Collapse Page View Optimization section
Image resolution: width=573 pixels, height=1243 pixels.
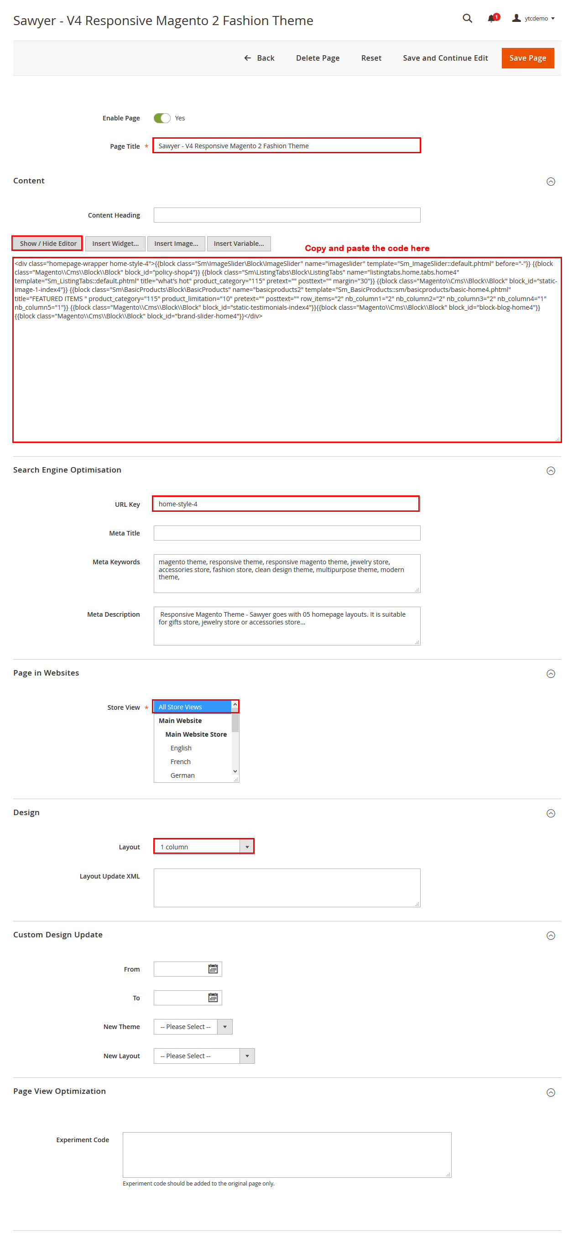550,1092
